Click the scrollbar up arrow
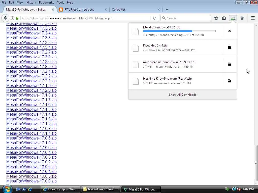The width and height of the screenshot is (258, 193). click(256, 26)
